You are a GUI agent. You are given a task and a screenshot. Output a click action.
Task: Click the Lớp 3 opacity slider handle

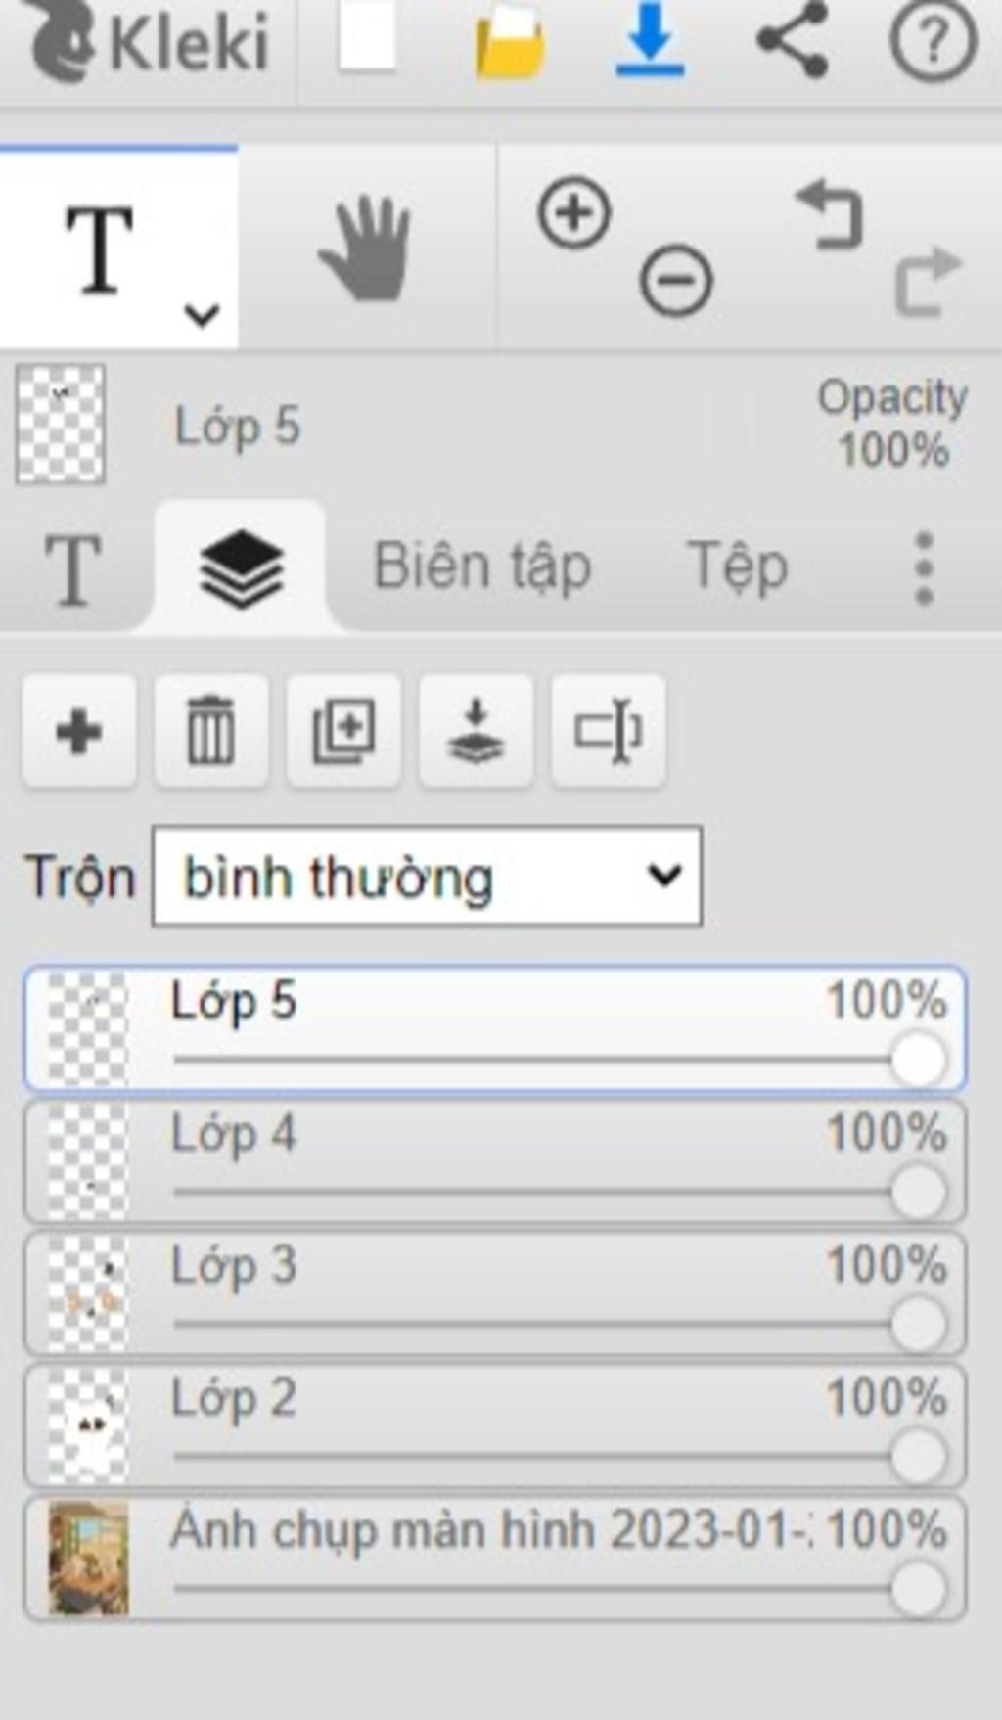[919, 1324]
